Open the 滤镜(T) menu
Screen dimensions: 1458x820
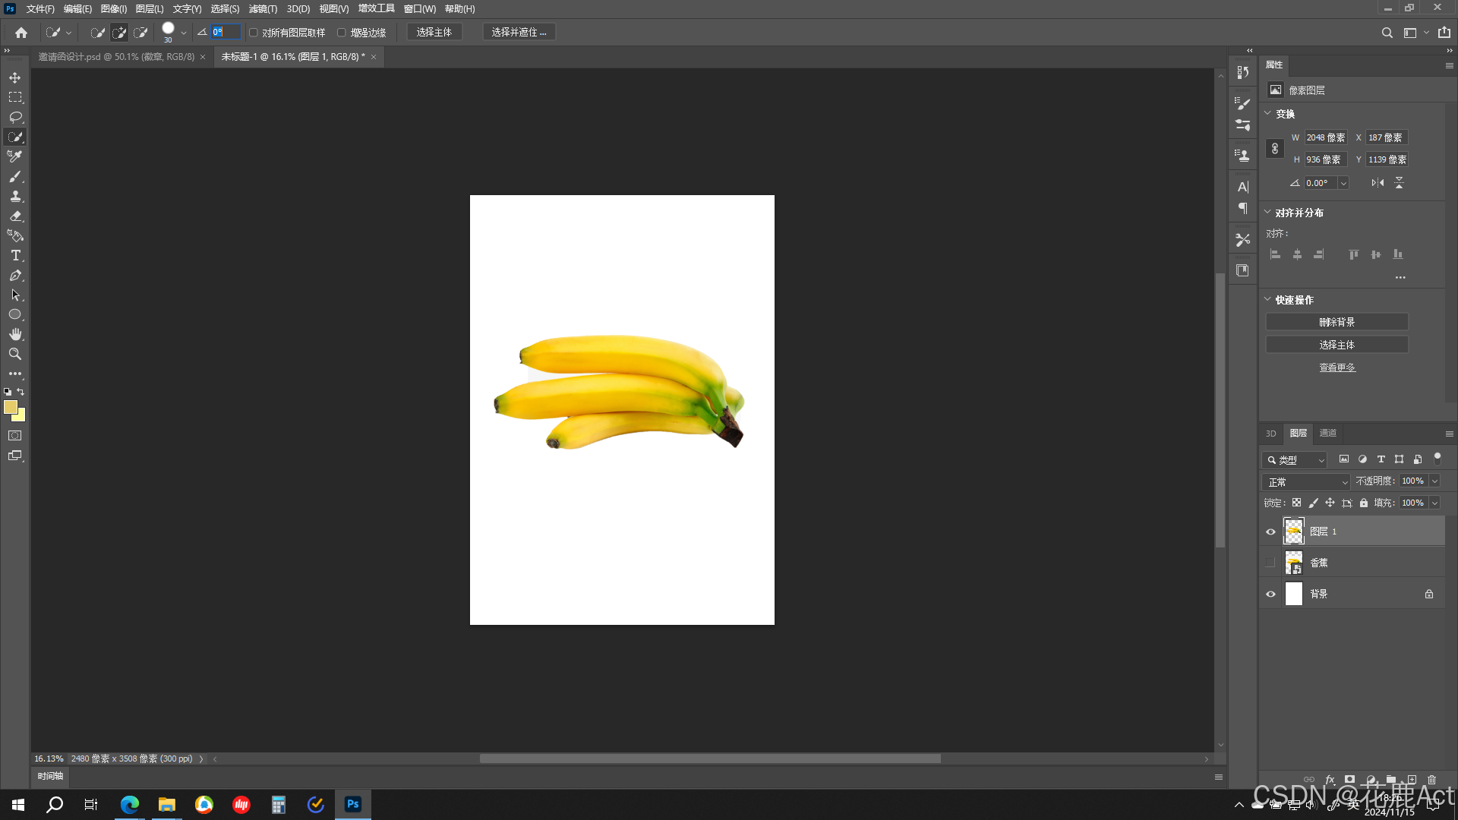pyautogui.click(x=263, y=9)
